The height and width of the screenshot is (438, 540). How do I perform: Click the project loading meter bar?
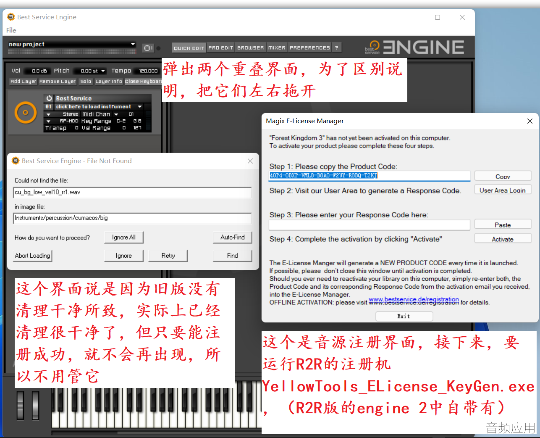pyautogui.click(x=72, y=52)
